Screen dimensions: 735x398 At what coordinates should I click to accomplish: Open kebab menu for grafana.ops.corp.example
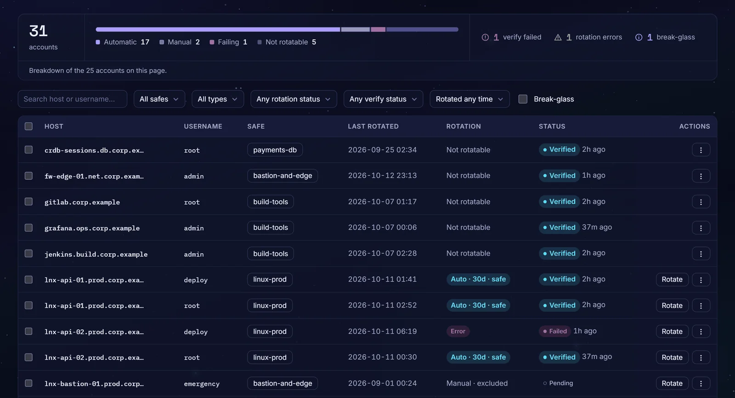(x=701, y=228)
